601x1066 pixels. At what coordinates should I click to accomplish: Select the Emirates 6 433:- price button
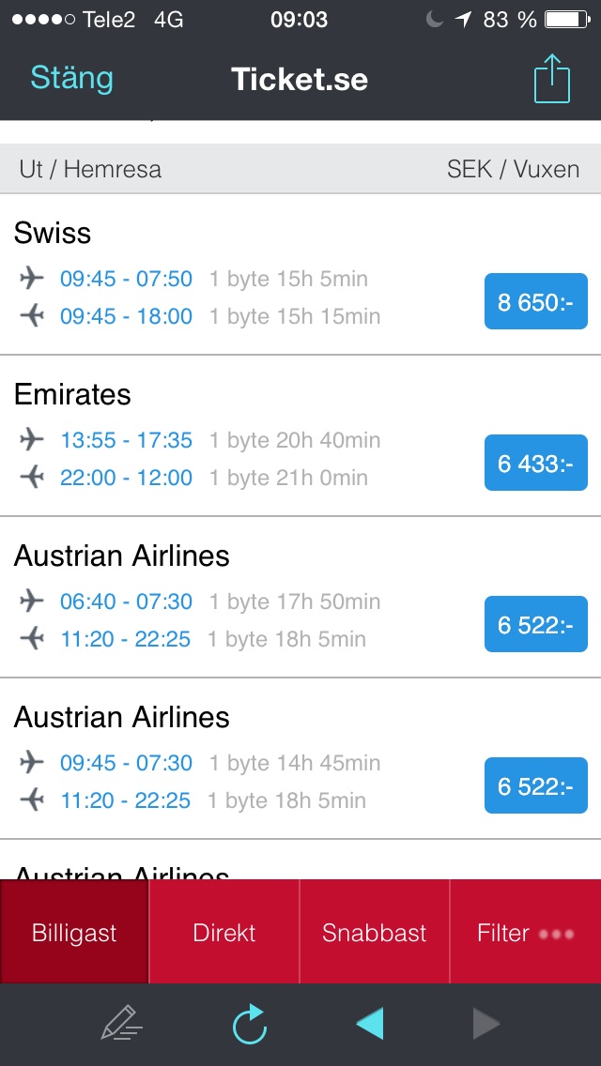[x=535, y=464]
